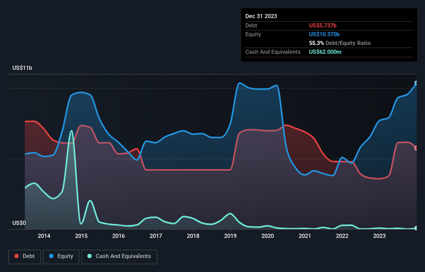
Task: Click the 2023 x-axis label
Action: 379,236
